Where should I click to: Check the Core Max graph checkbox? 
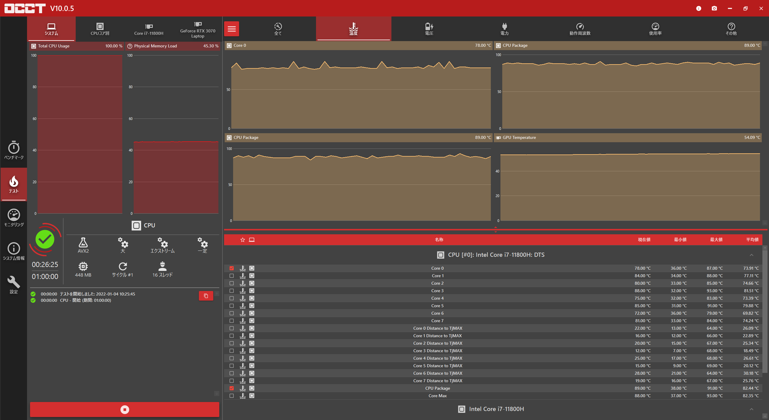(x=232, y=396)
